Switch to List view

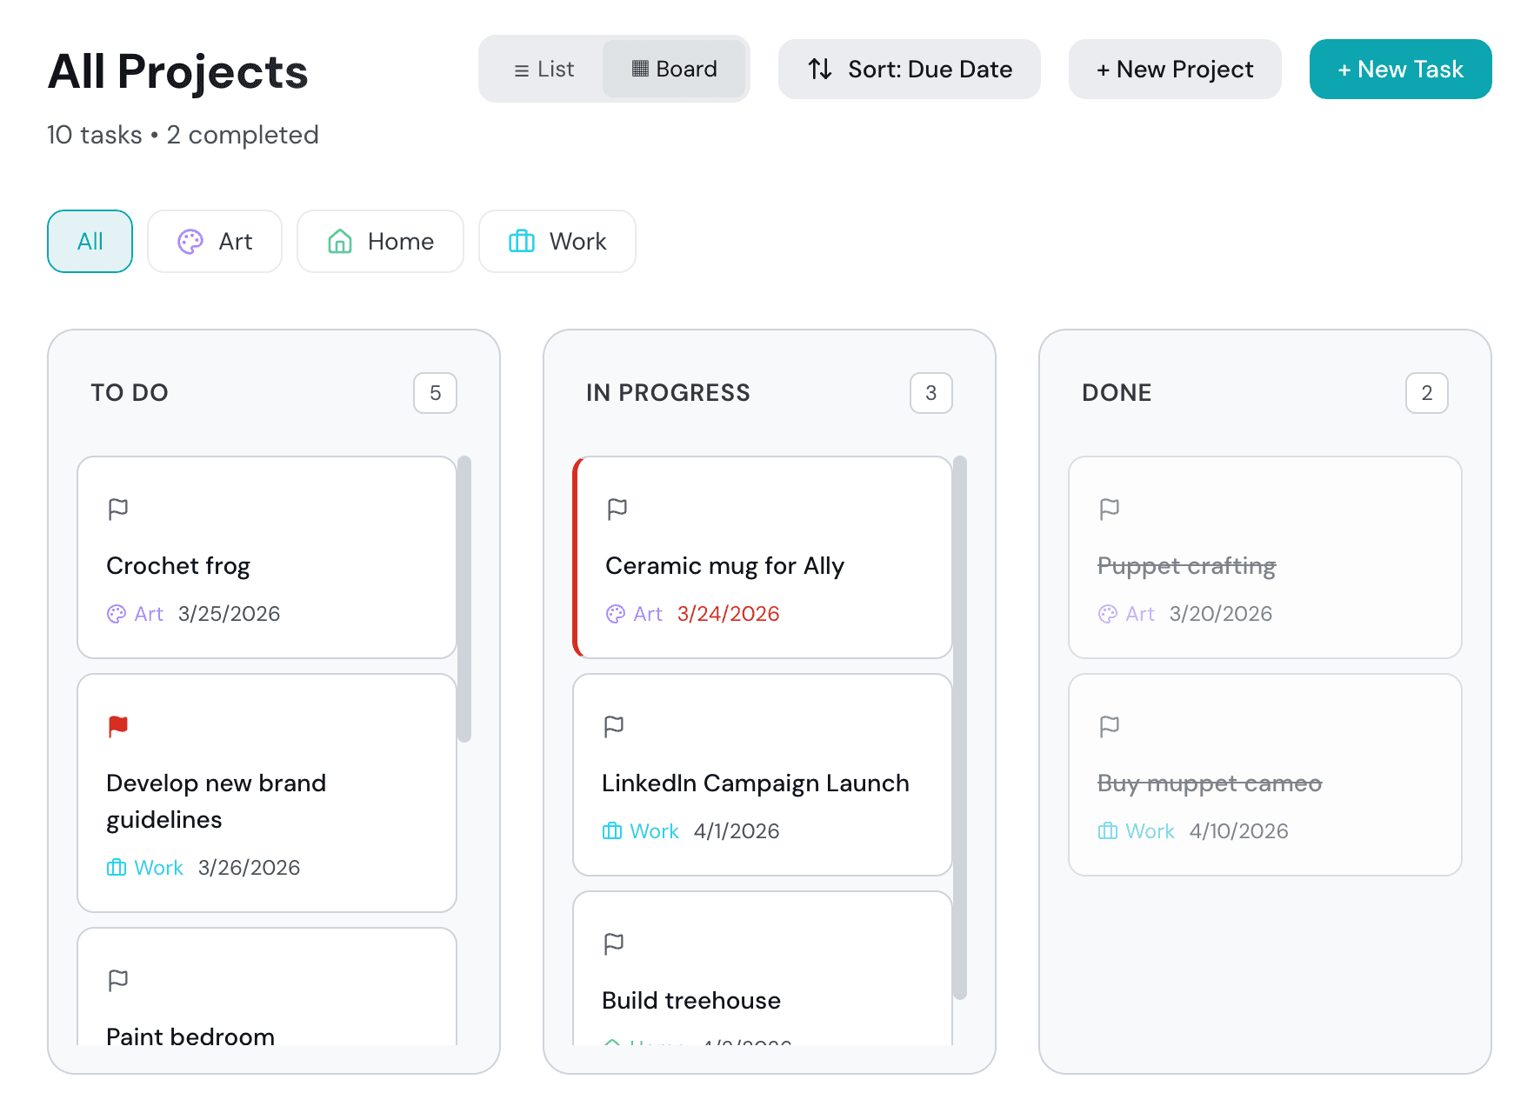pyautogui.click(x=544, y=69)
